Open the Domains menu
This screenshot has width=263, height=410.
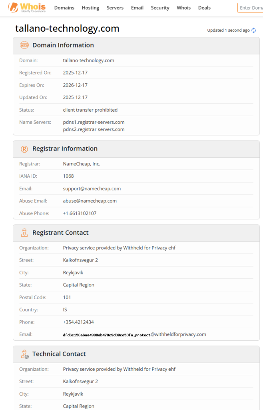tap(64, 8)
